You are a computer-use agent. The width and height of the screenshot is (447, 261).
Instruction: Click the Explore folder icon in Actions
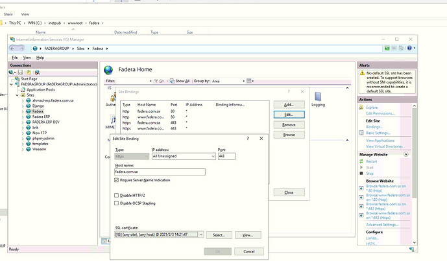[361, 108]
